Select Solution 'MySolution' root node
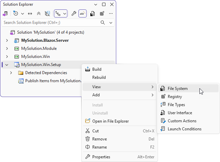Screen dimensions: 220x162 (x=51, y=32)
